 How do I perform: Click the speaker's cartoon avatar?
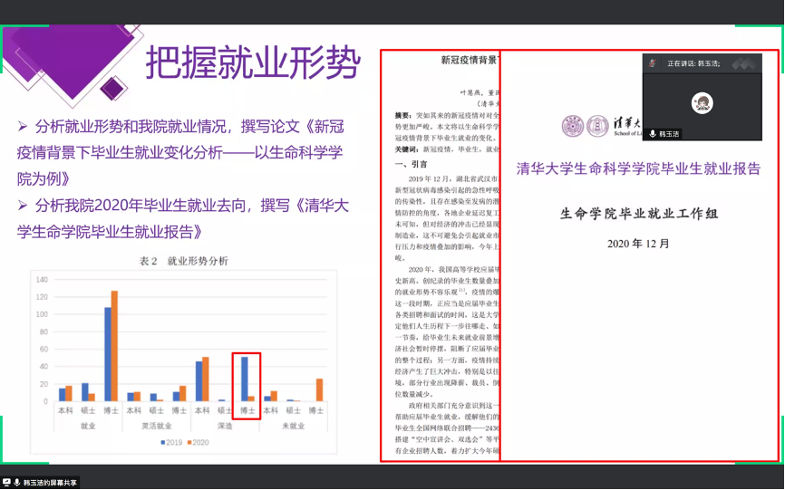point(702,102)
